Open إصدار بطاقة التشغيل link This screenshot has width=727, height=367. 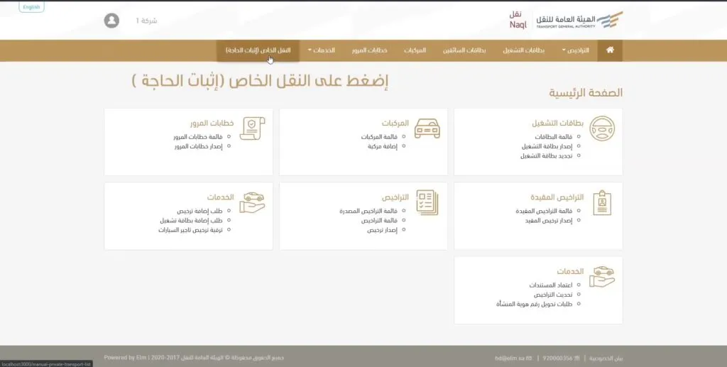(547, 146)
